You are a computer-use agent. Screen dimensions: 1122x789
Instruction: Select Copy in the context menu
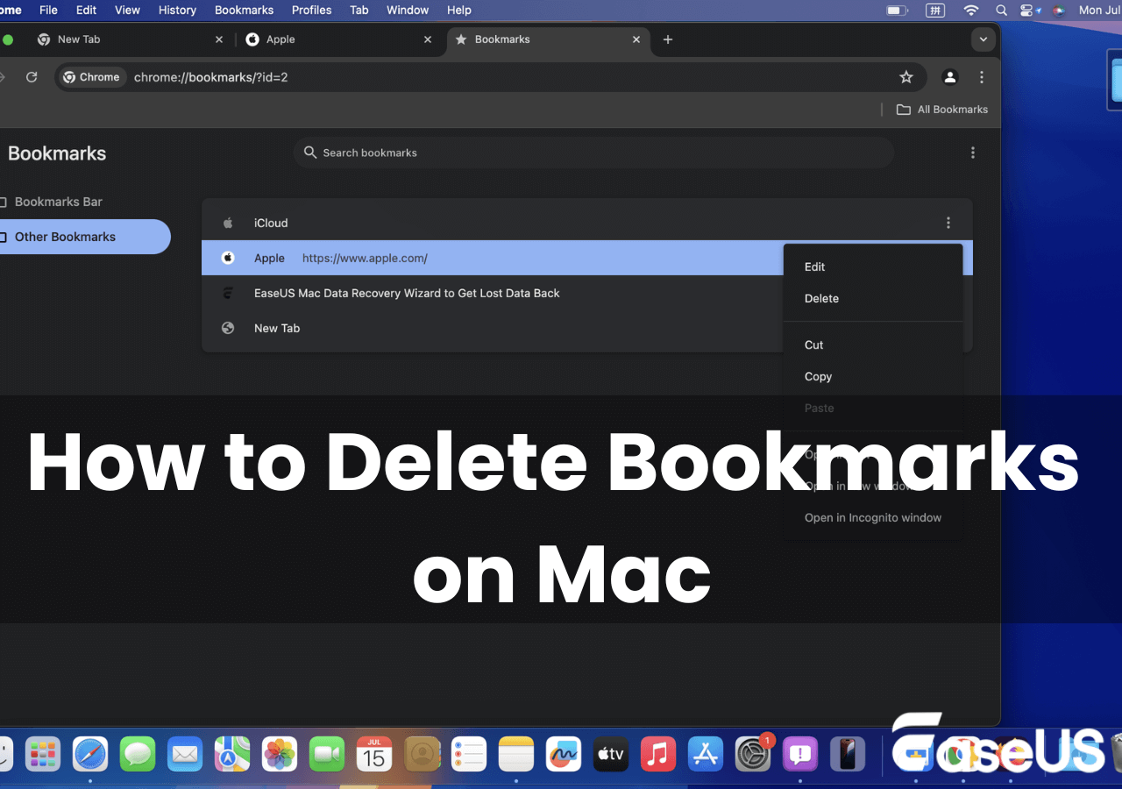tap(818, 376)
